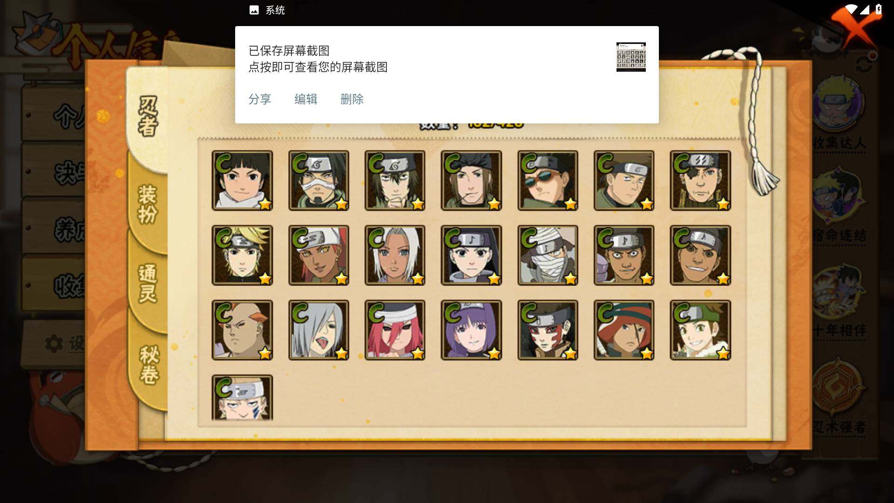
Task: Select the bandaged mummy-face ninja portrait
Action: click(548, 255)
